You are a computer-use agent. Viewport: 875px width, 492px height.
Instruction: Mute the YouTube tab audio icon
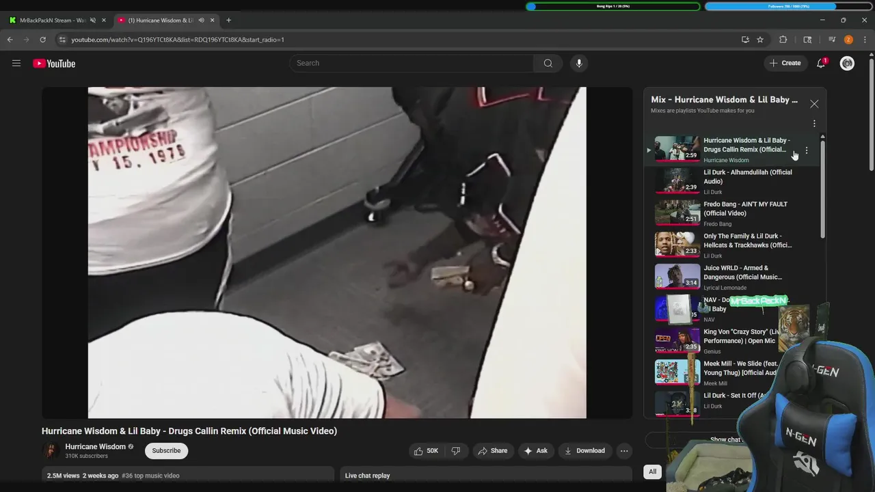pos(201,20)
